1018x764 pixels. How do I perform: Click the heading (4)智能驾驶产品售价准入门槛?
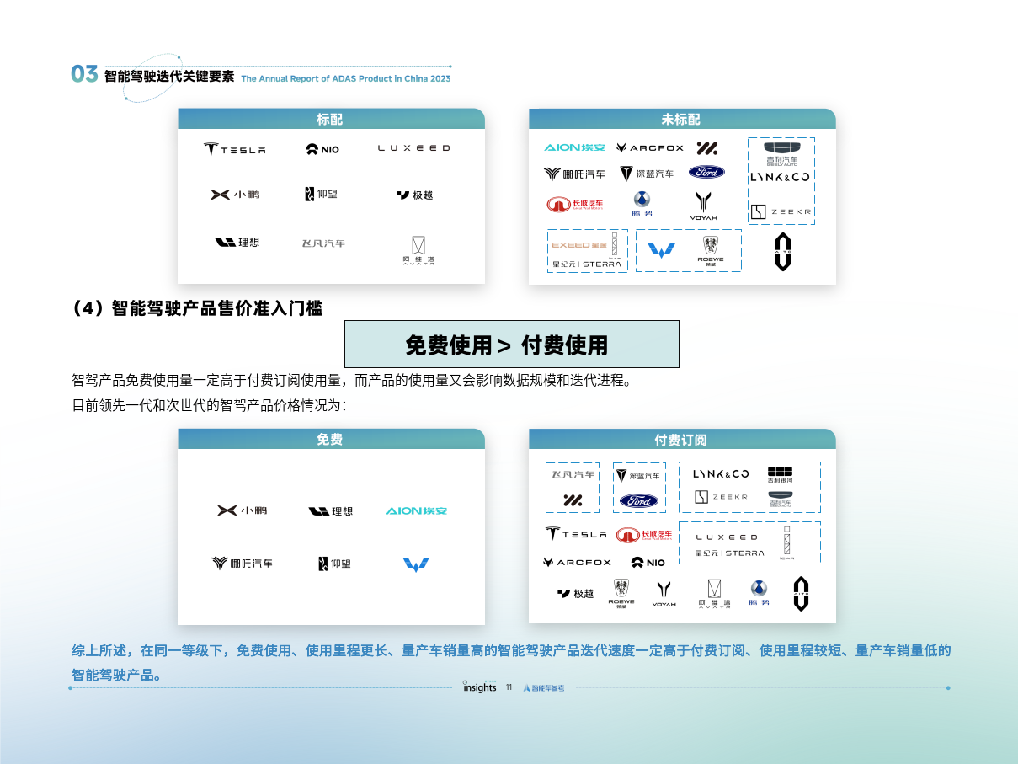coord(197,308)
